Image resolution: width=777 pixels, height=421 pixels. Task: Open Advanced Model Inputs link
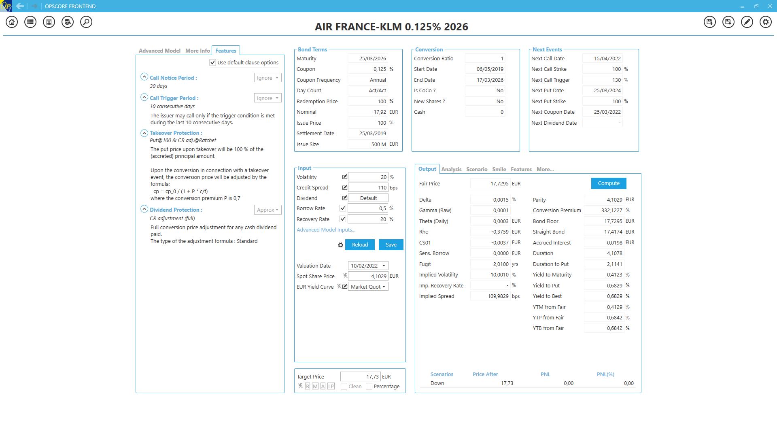326,230
